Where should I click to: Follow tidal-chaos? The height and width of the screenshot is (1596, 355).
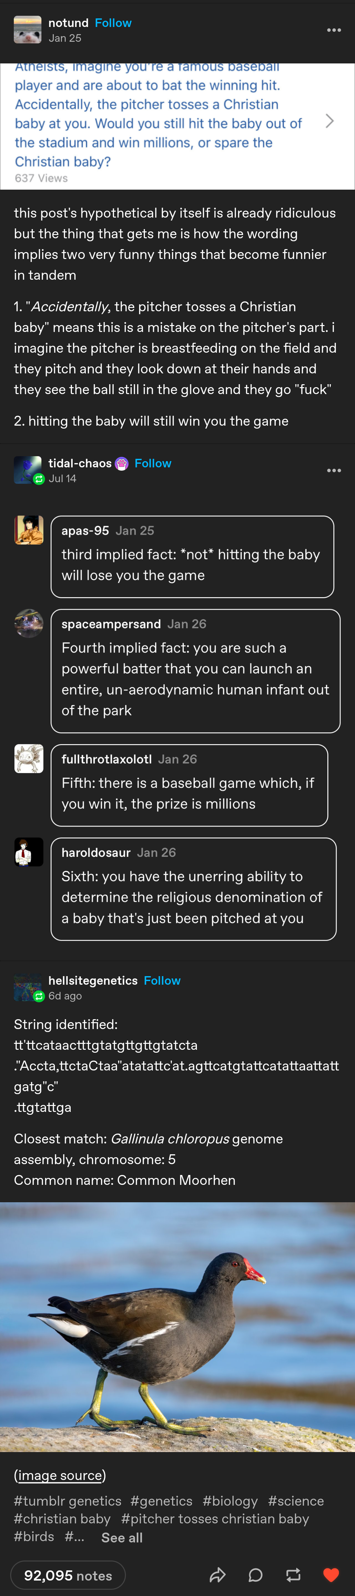point(153,463)
